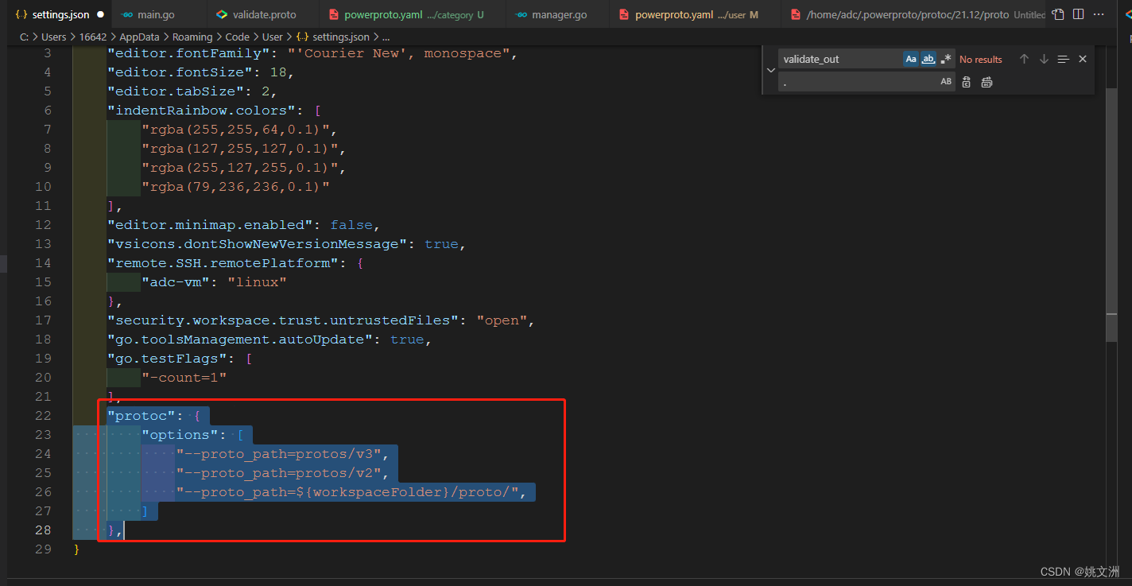Enable regular expression search mode

945,58
